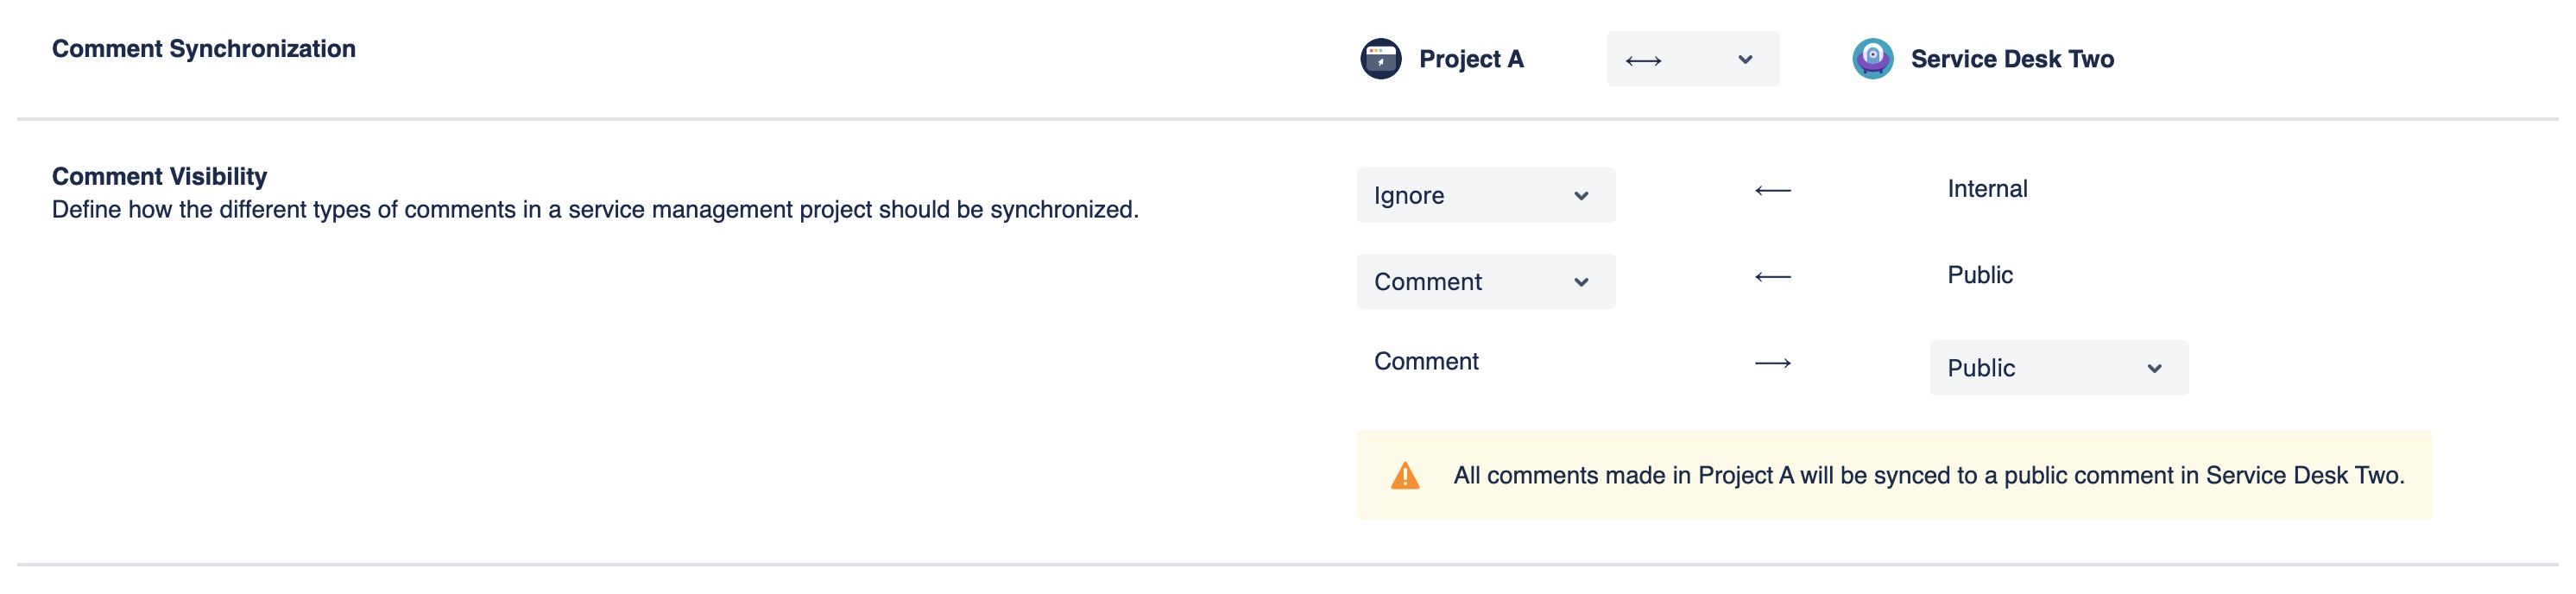
Task: Click the Service Desk Two avatar icon
Action: [x=1872, y=59]
